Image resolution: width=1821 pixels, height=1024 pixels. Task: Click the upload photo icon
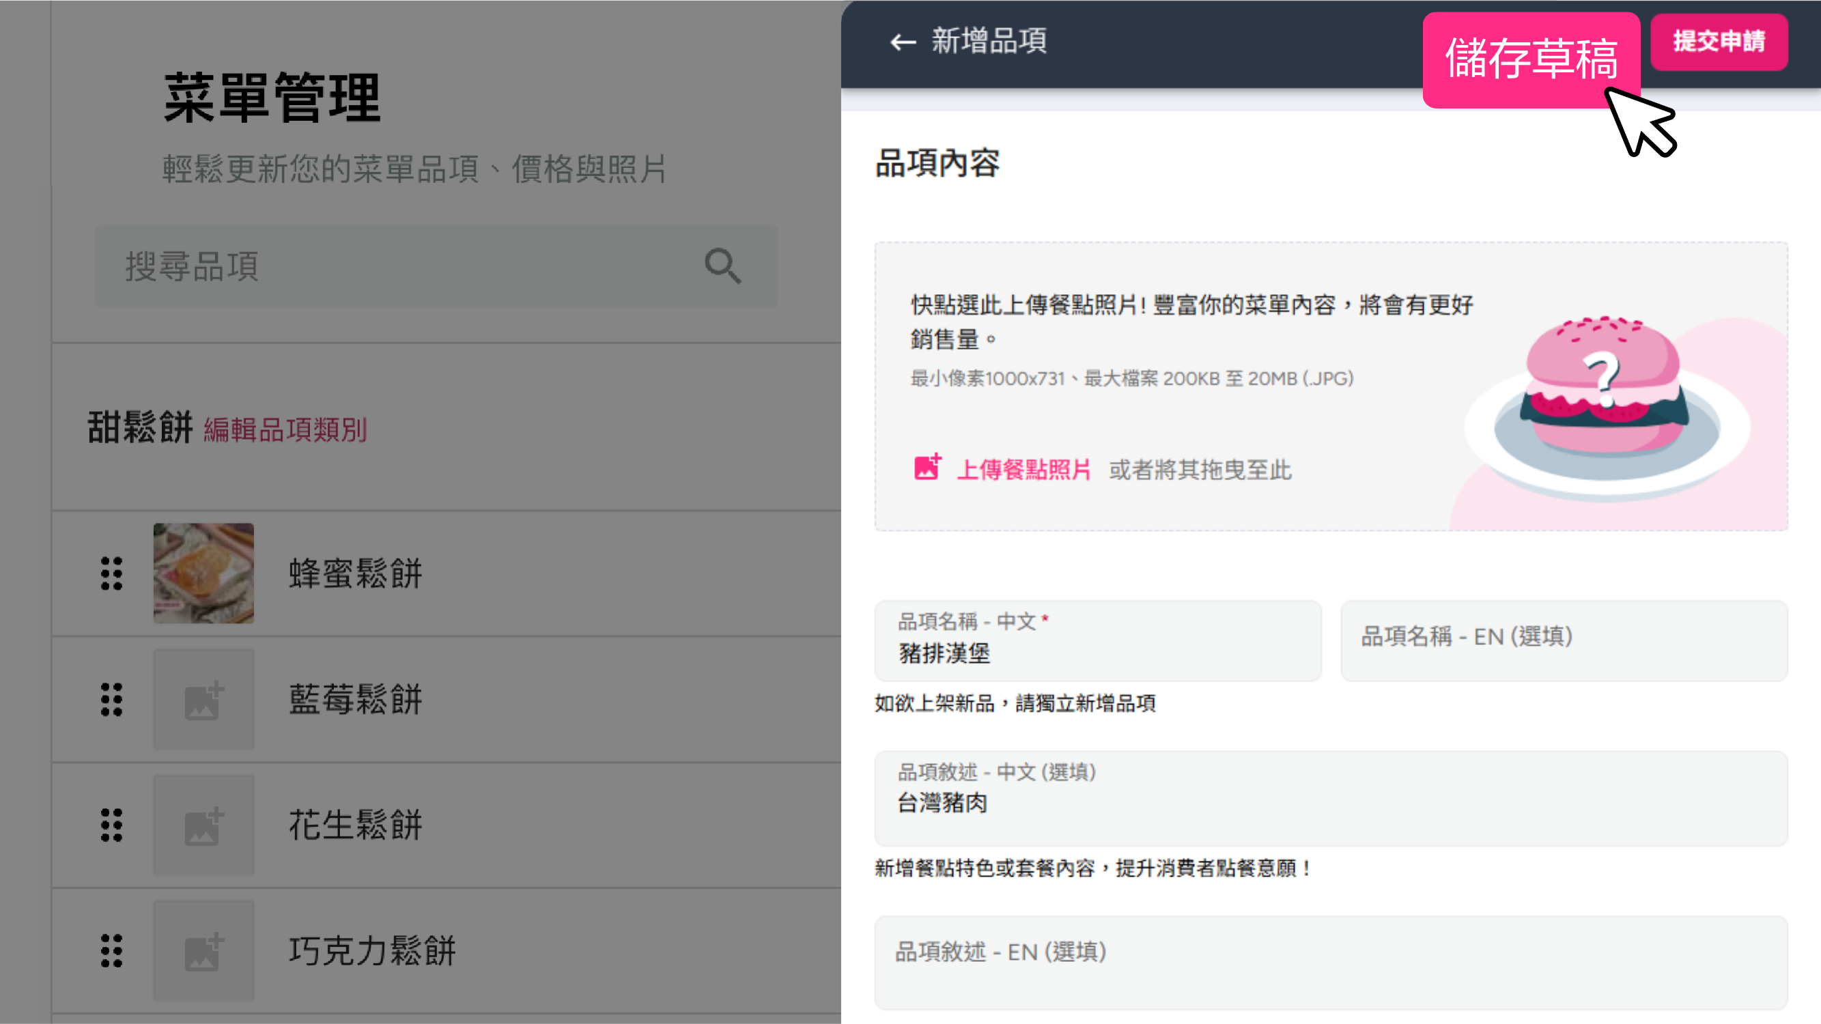927,468
